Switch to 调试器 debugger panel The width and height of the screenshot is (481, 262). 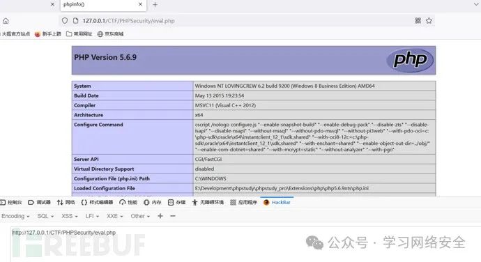39,203
